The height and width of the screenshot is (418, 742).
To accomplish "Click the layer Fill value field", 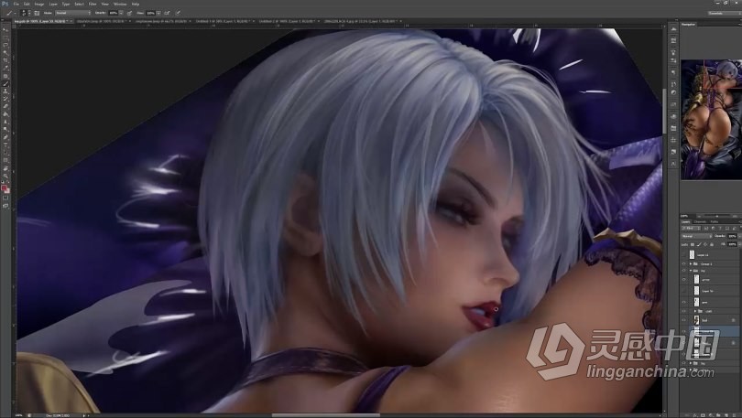I will [x=732, y=244].
